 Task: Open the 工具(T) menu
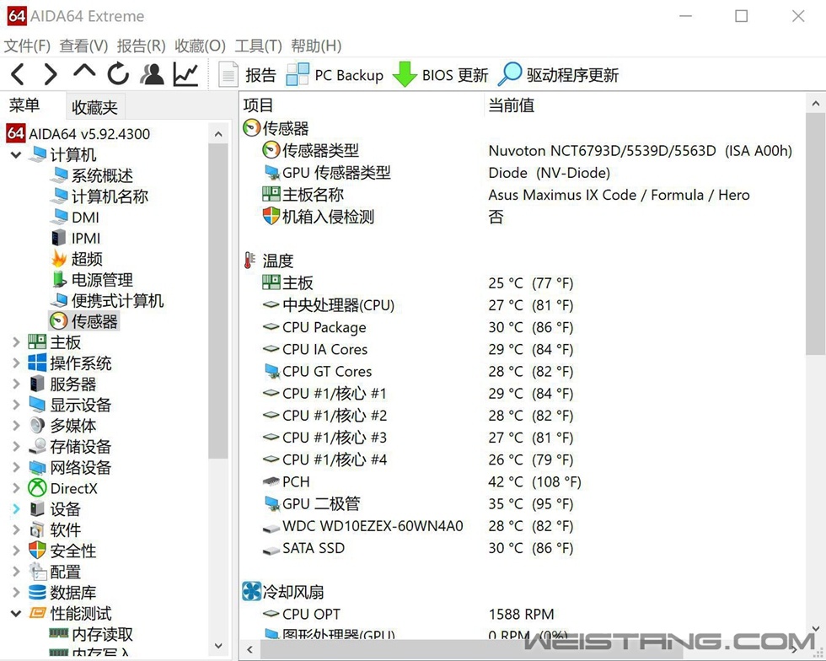pos(258,46)
